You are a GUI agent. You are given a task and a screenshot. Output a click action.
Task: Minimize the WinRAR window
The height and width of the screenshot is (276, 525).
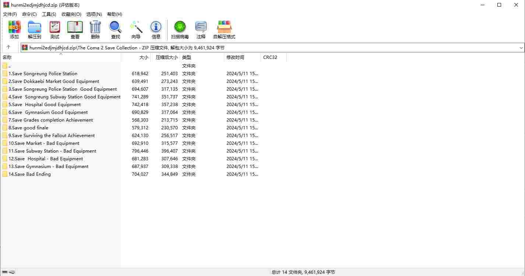(482, 5)
